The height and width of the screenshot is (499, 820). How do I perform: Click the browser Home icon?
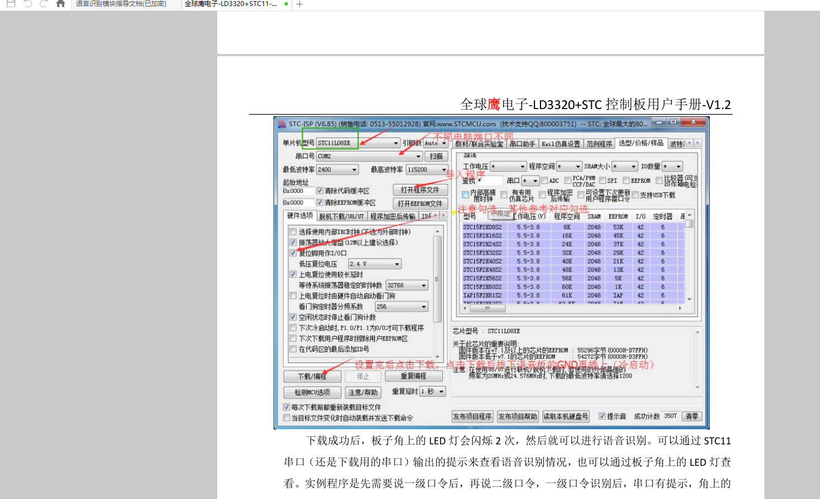[61, 4]
